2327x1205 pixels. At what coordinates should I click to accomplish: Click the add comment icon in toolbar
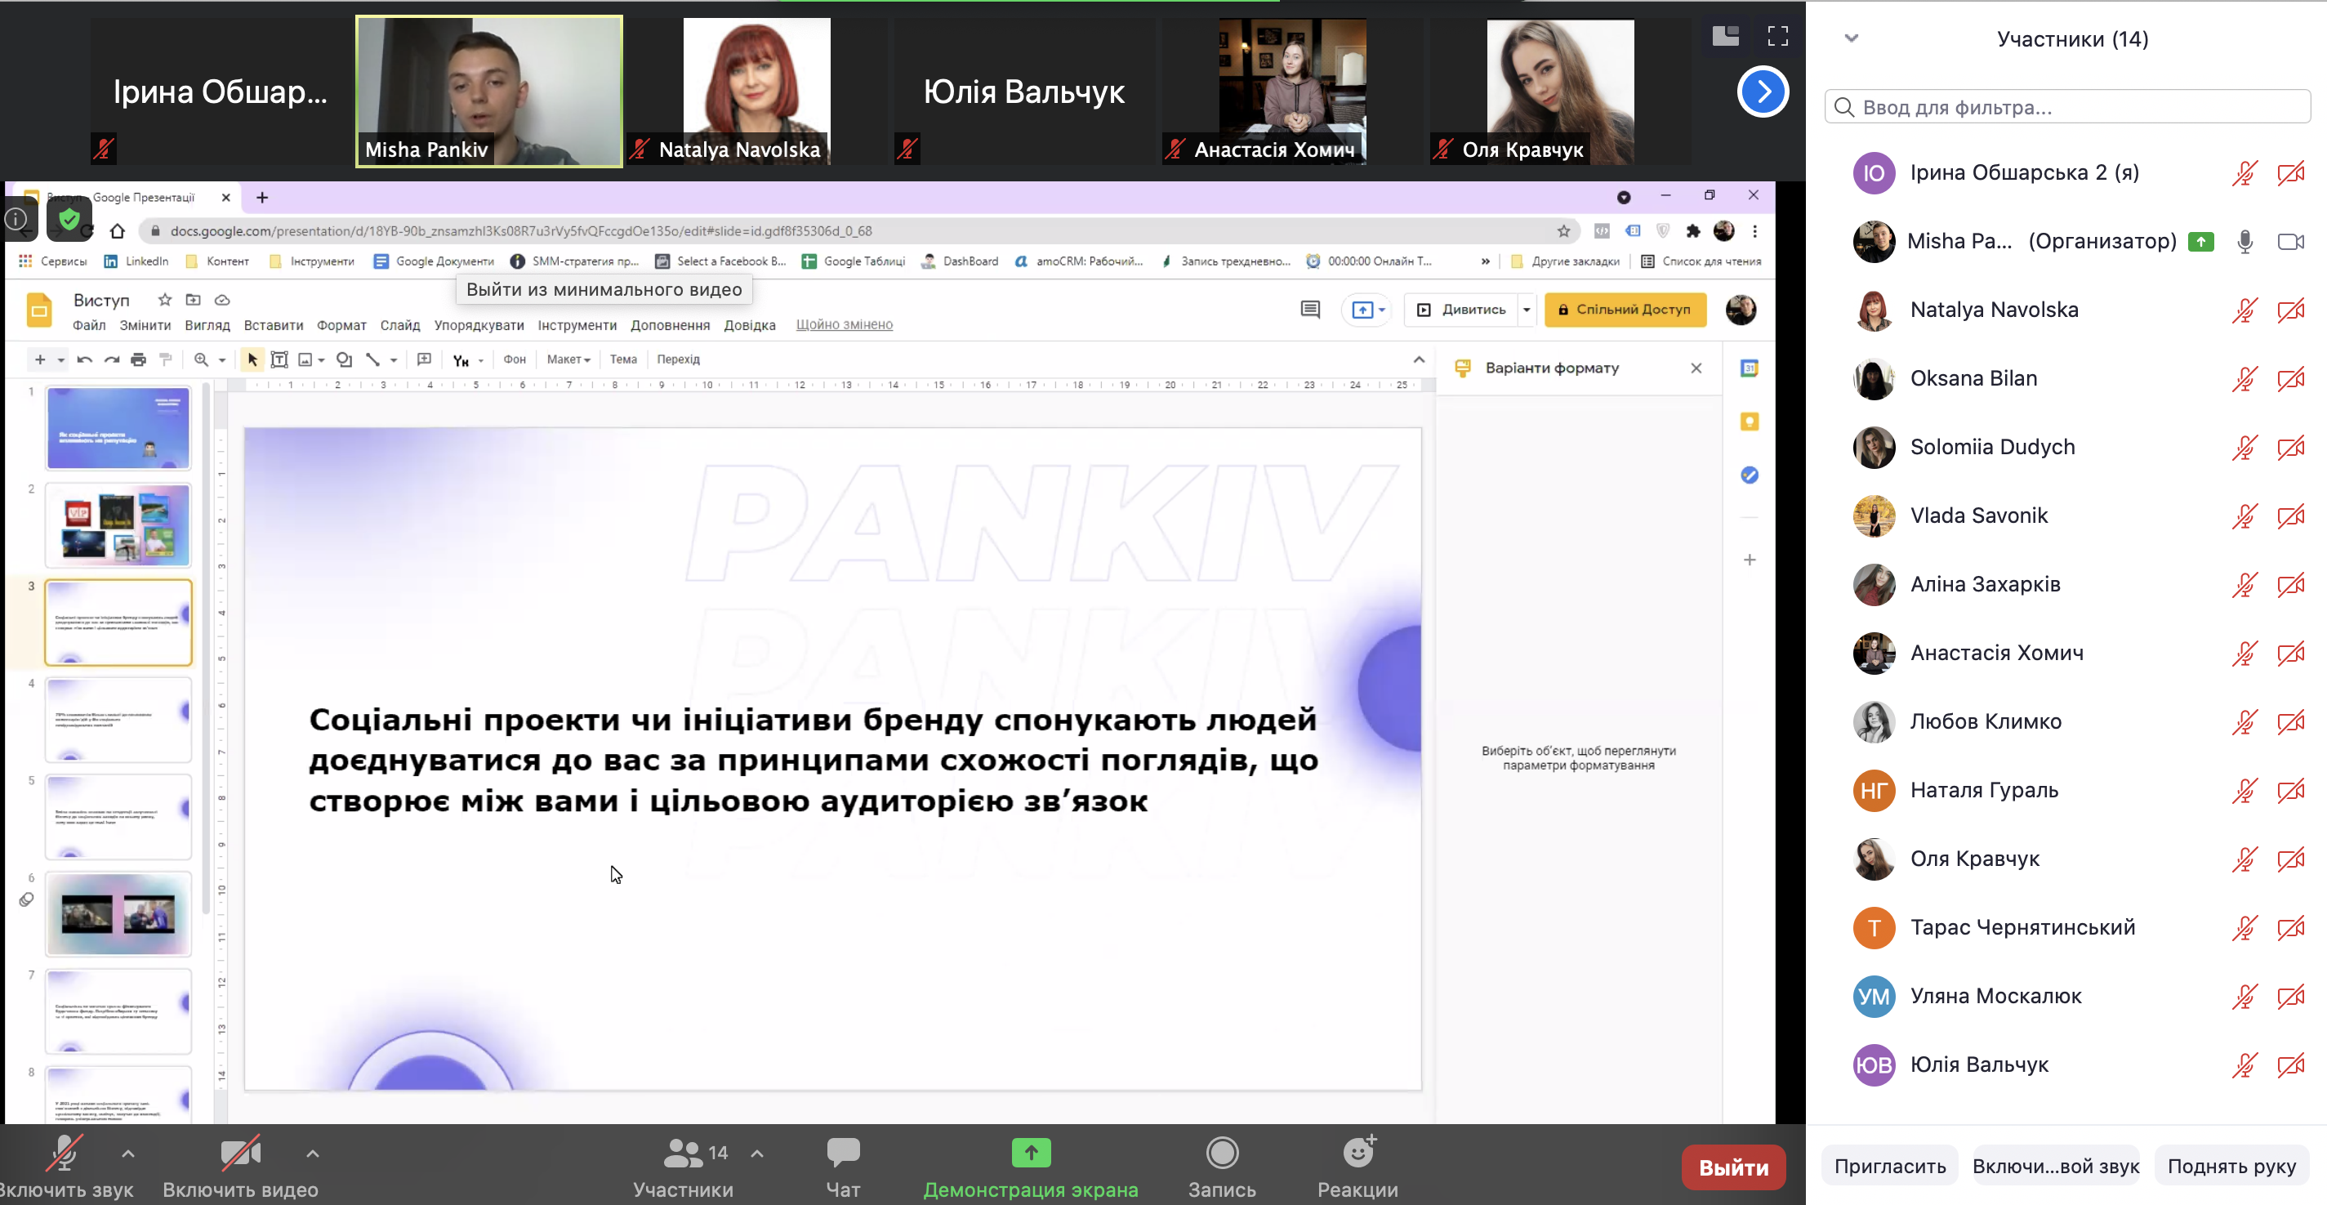tap(424, 359)
